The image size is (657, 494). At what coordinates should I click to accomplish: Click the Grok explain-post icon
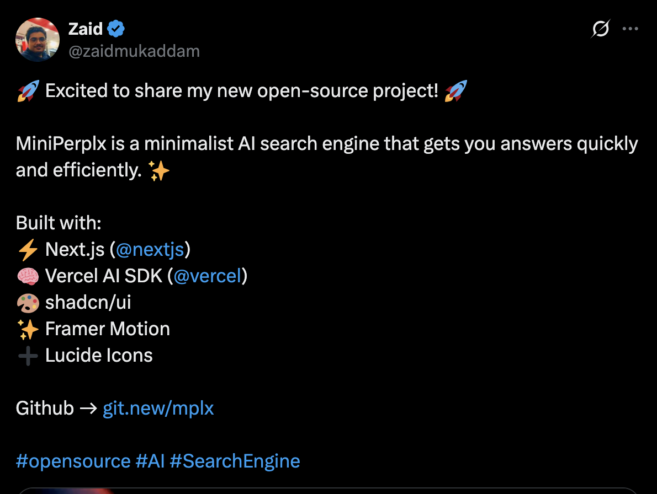601,29
